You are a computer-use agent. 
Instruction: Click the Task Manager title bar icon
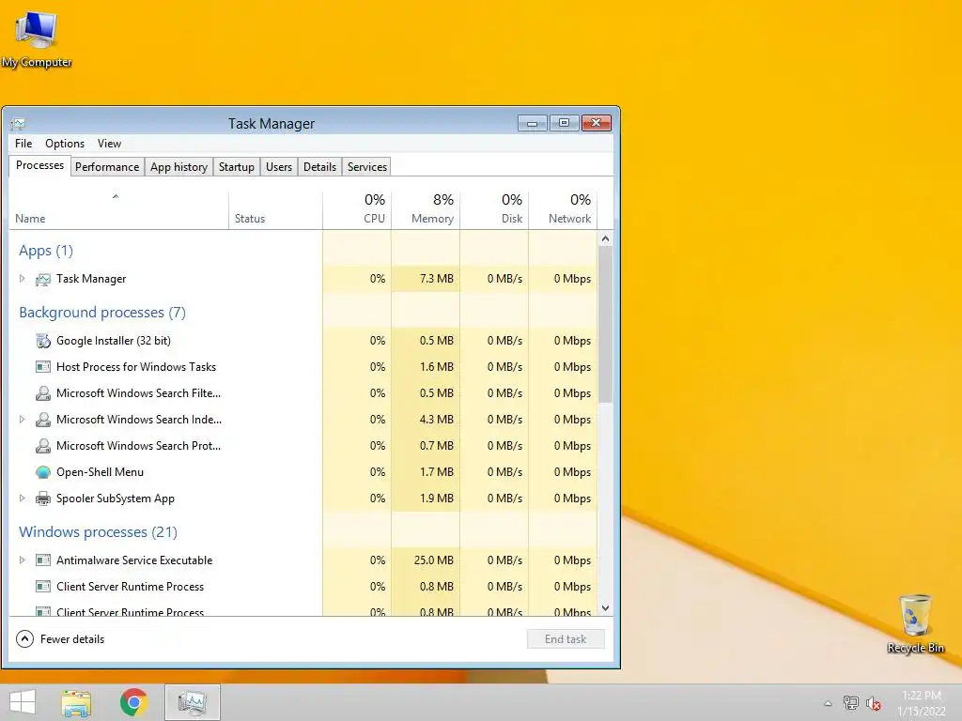[x=18, y=124]
